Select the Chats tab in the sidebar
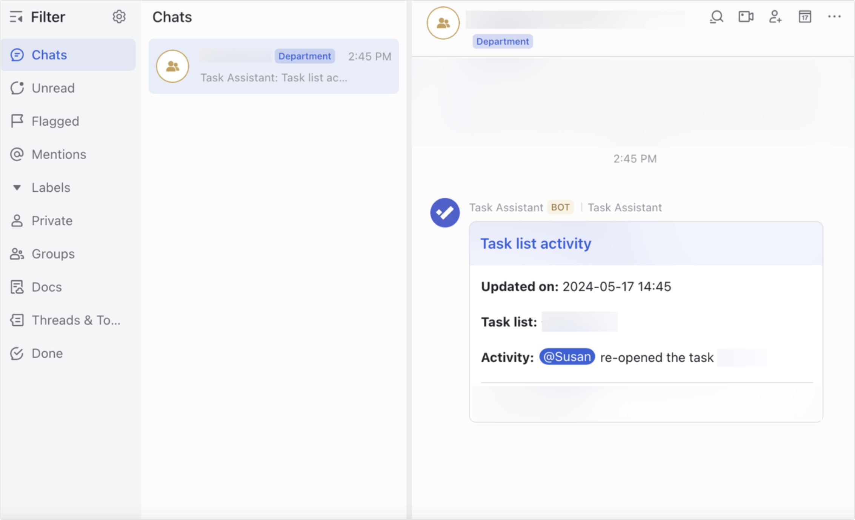This screenshot has height=520, width=855. pyautogui.click(x=17, y=55)
